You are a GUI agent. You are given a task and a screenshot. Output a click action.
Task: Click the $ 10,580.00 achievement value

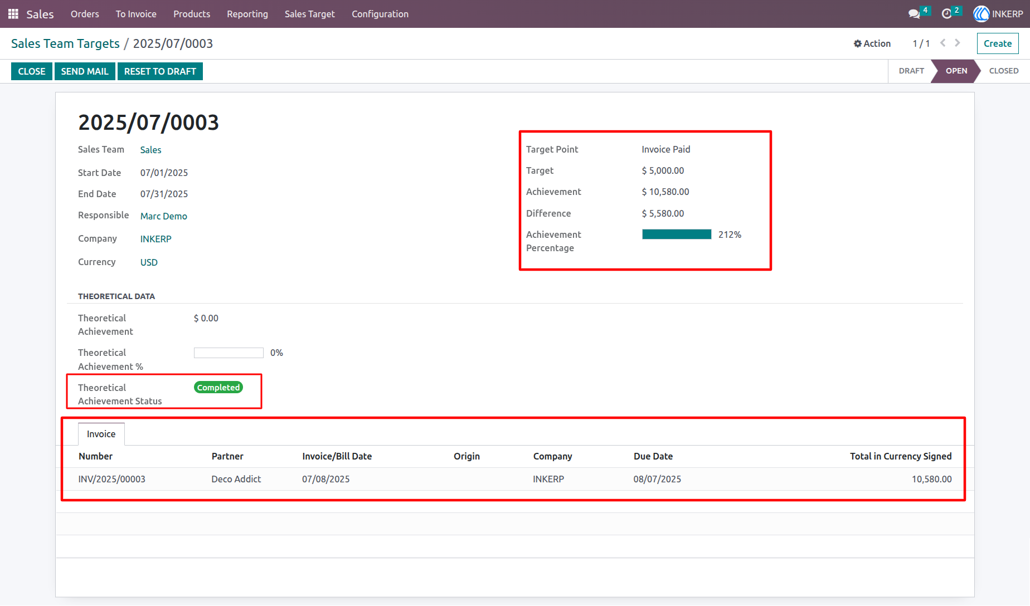[x=665, y=192]
